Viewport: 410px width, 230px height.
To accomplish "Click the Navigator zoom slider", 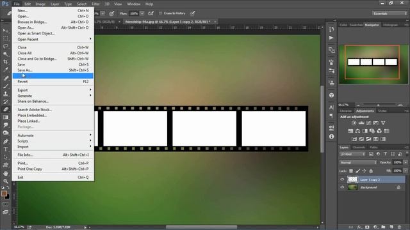I will click(x=378, y=105).
